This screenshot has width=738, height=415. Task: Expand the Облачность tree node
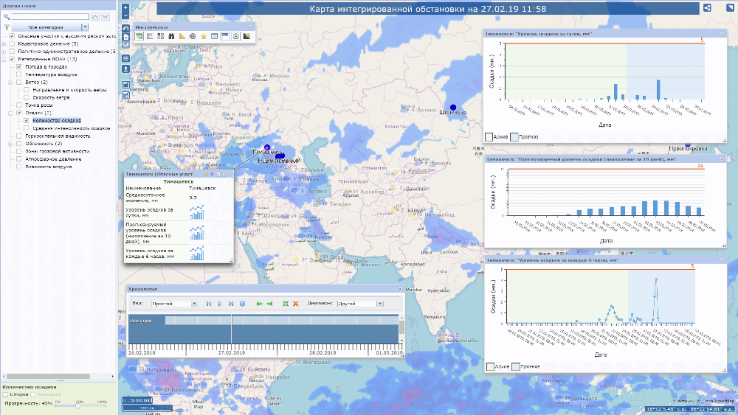[x=10, y=143]
